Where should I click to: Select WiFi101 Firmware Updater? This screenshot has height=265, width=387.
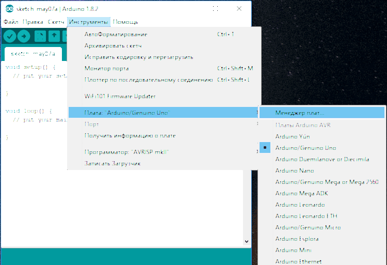[120, 96]
